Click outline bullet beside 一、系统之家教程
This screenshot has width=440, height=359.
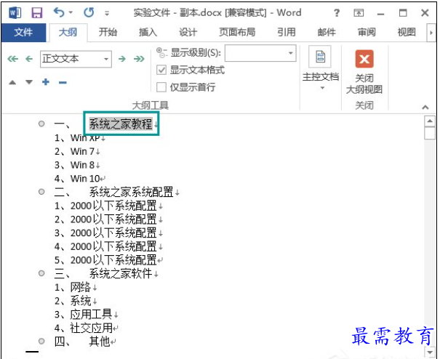point(41,124)
